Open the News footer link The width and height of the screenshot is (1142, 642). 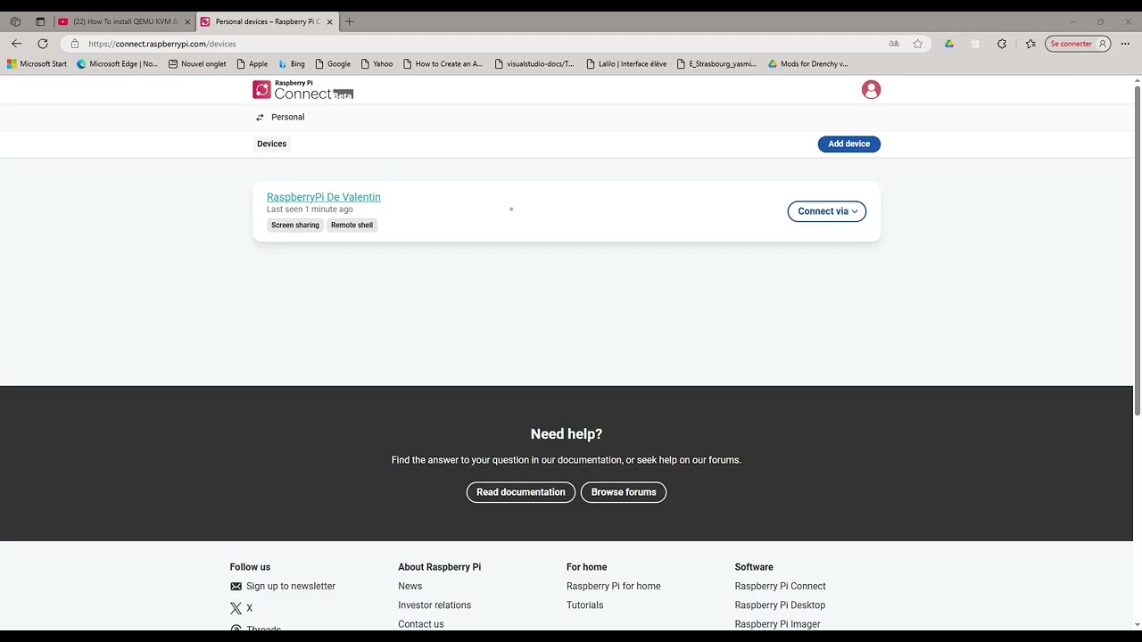[x=410, y=587]
